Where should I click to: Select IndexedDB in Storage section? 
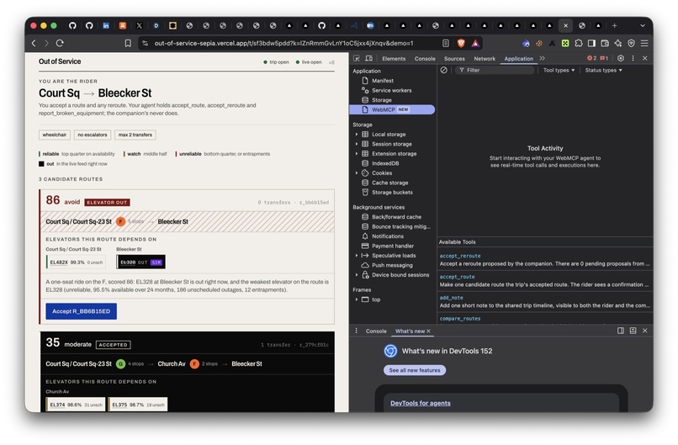coord(384,163)
